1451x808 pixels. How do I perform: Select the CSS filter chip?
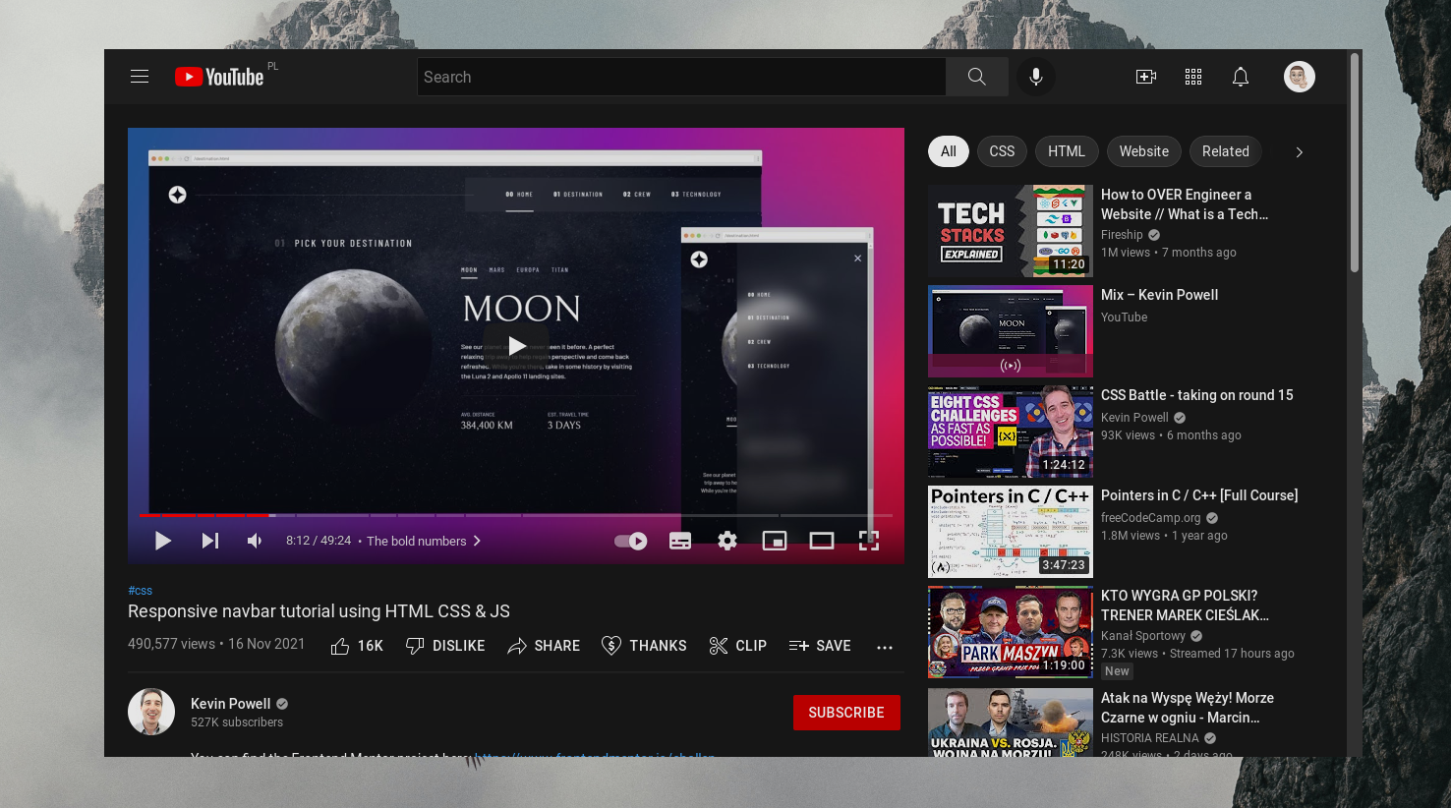(1002, 151)
